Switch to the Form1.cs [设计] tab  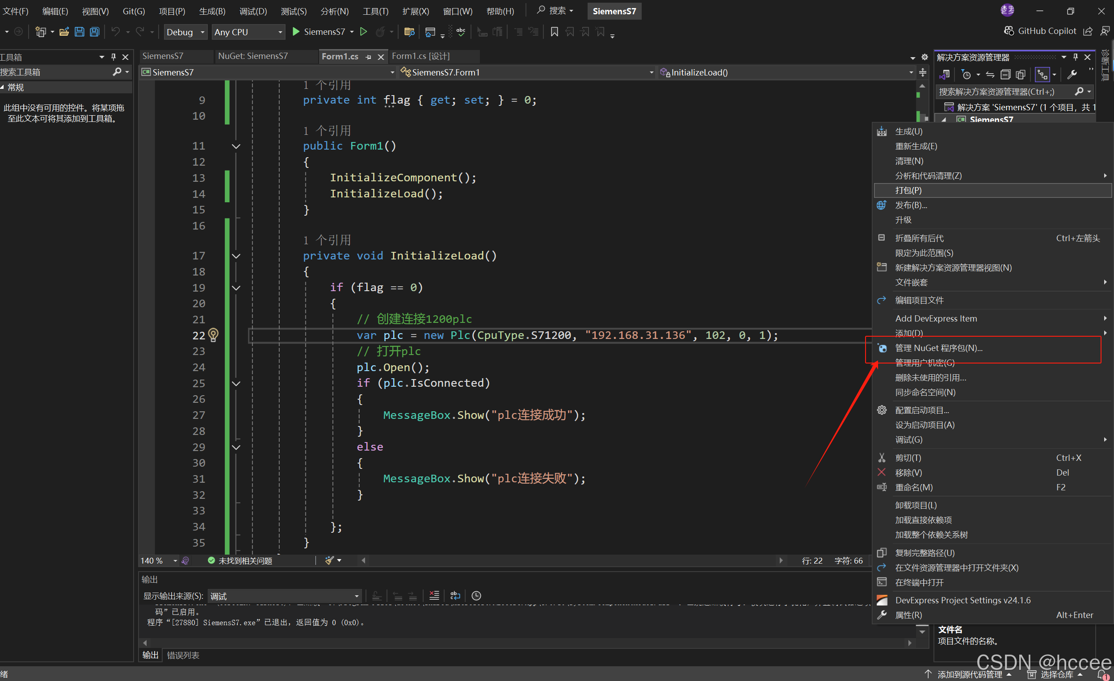(420, 56)
